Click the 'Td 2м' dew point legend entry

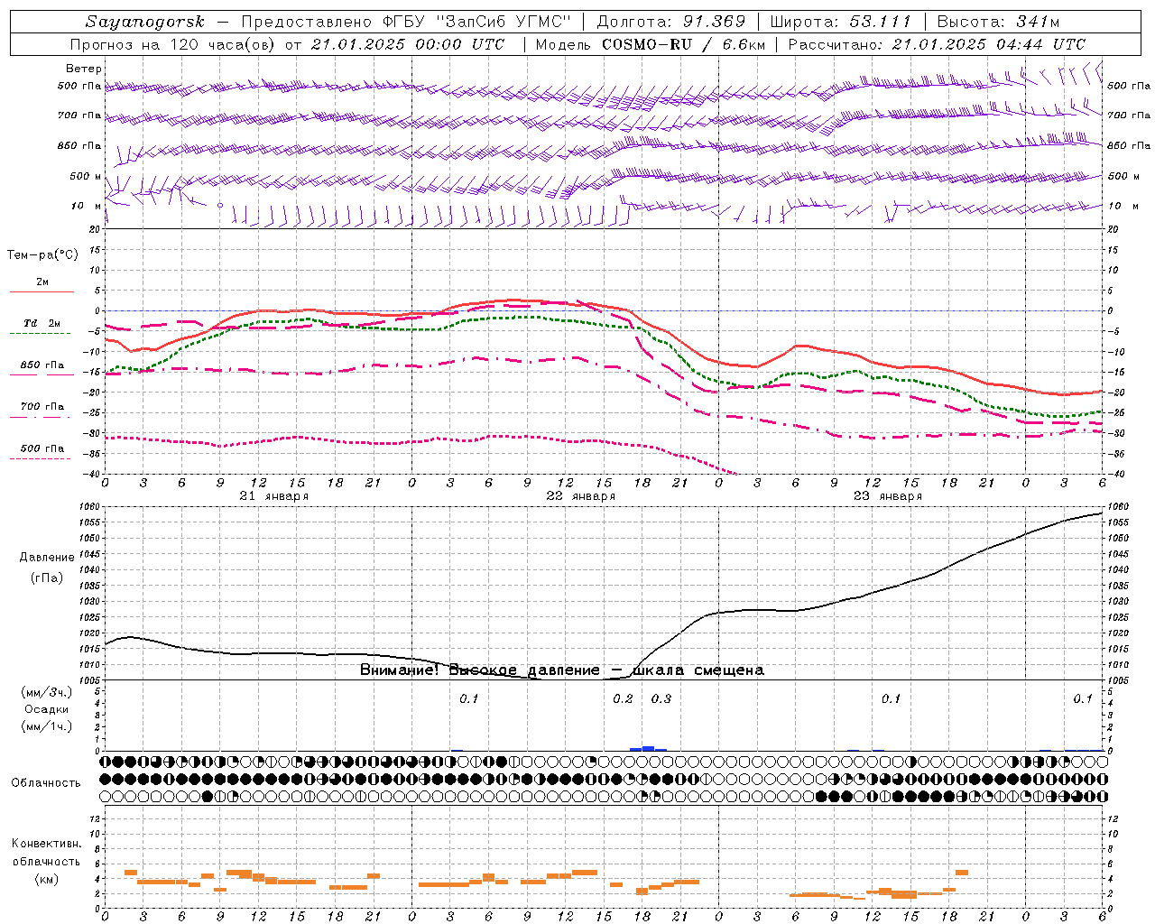(x=42, y=322)
